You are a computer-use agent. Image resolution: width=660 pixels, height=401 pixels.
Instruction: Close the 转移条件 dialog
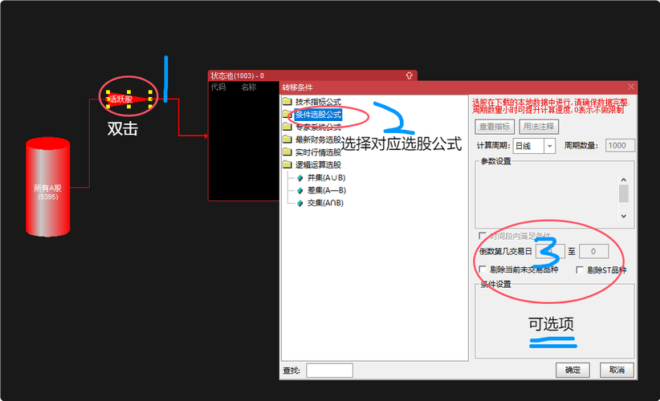[x=631, y=87]
